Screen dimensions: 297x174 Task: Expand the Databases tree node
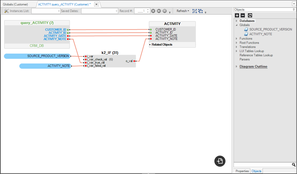[x=236, y=21]
